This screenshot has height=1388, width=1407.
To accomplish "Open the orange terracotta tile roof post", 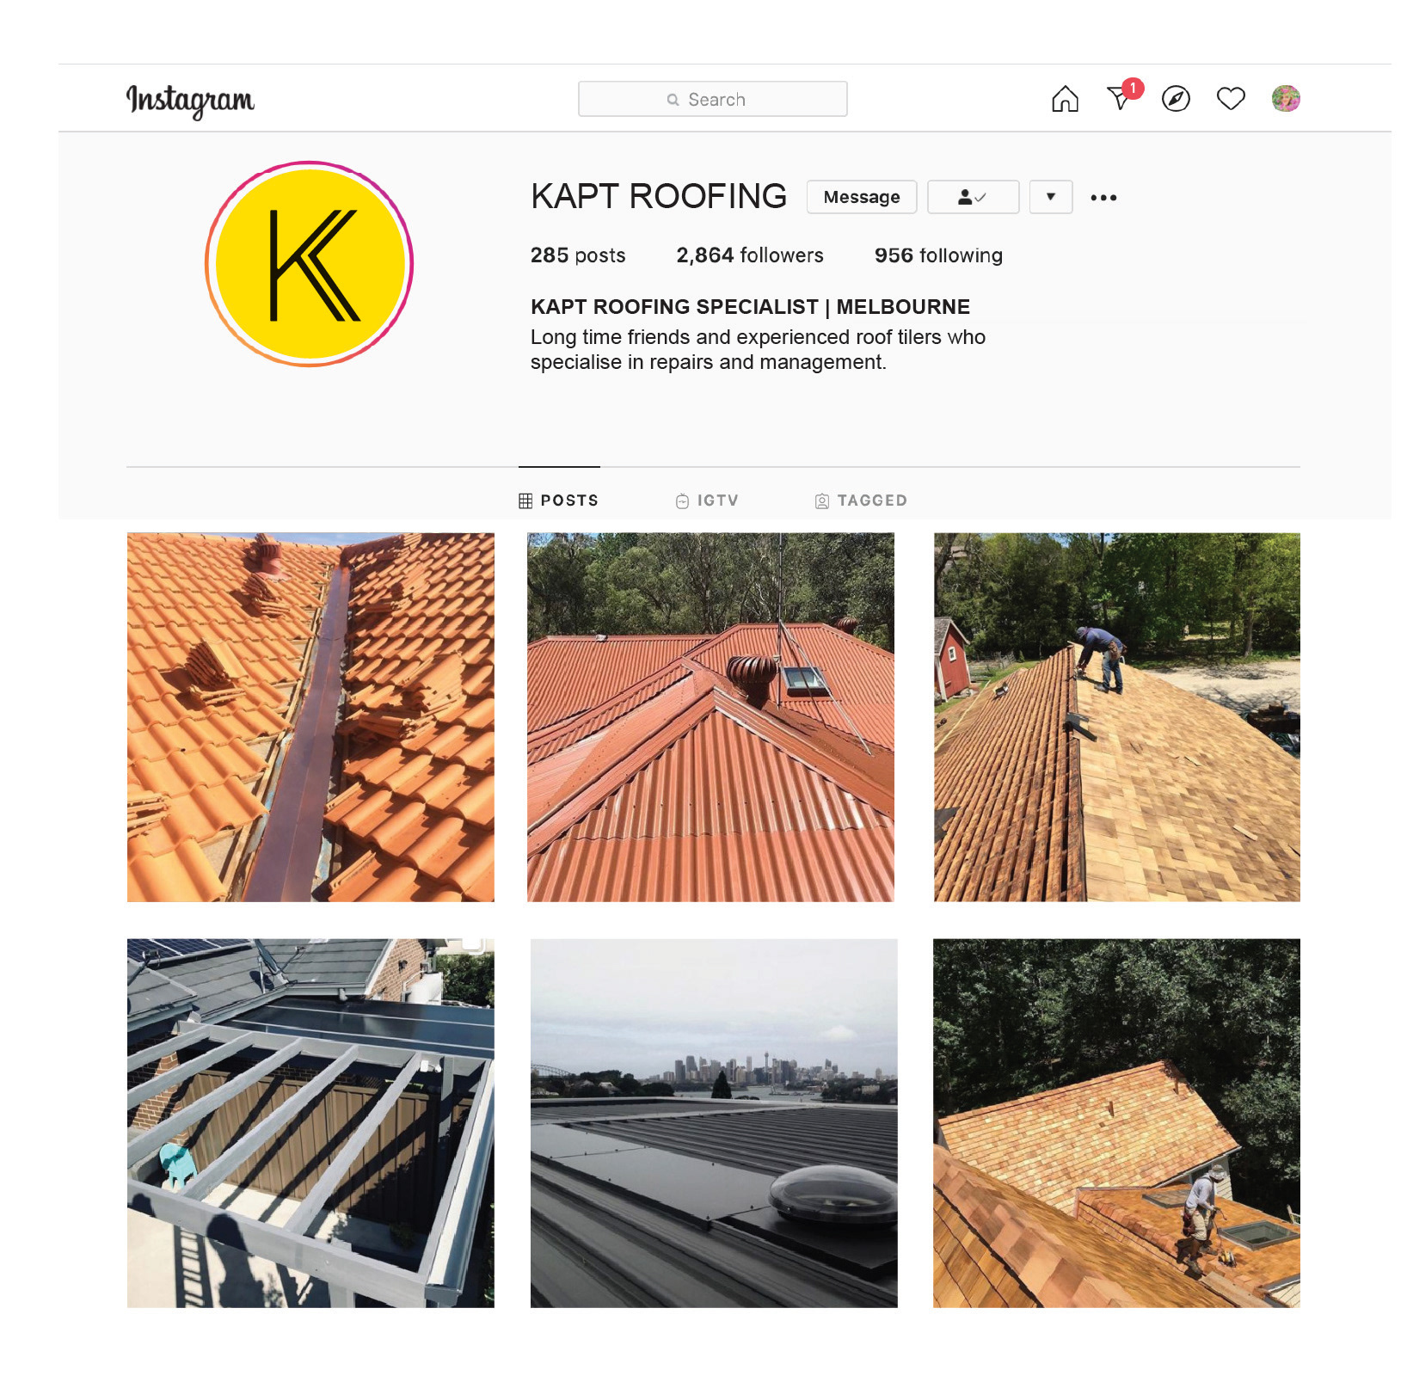I will [x=310, y=717].
